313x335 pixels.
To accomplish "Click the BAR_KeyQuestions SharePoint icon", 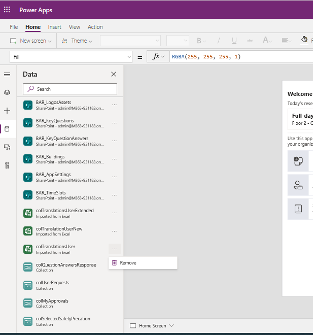I will pyautogui.click(x=28, y=123).
